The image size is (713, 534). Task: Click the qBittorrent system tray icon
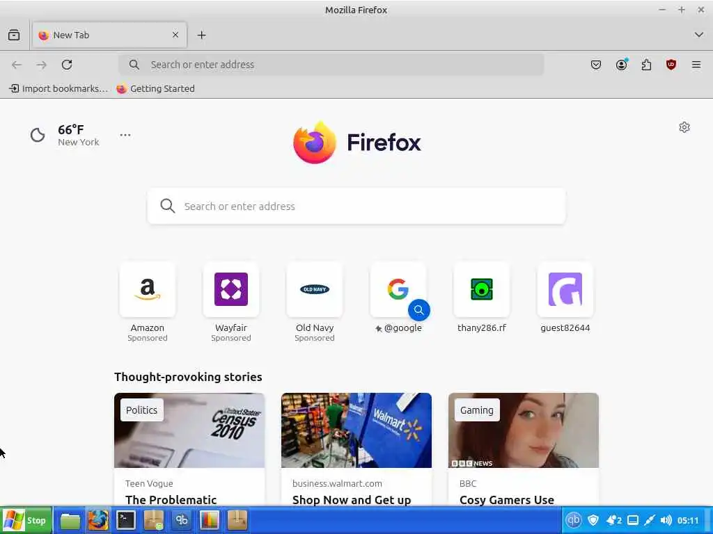point(574,520)
